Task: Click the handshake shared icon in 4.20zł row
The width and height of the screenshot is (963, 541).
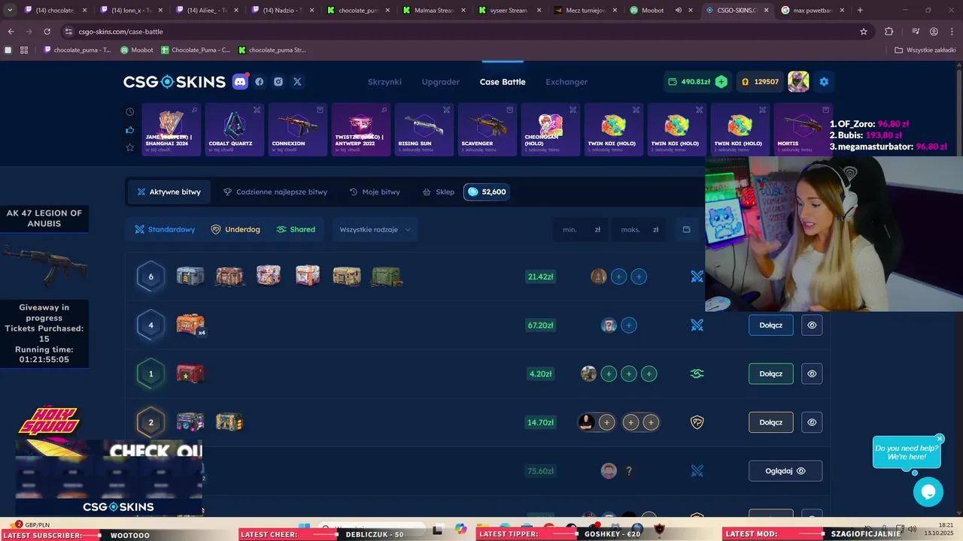Action: click(x=697, y=373)
